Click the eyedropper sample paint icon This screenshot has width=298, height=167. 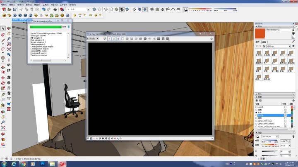[293, 42]
